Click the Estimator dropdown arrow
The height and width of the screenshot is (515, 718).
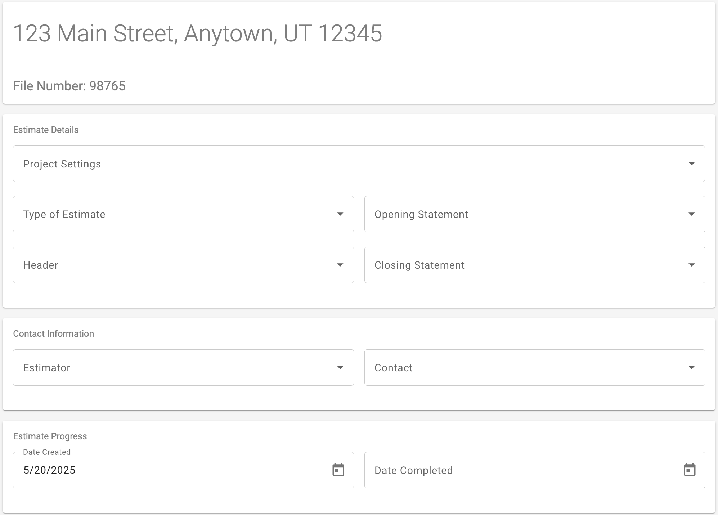pyautogui.click(x=340, y=368)
